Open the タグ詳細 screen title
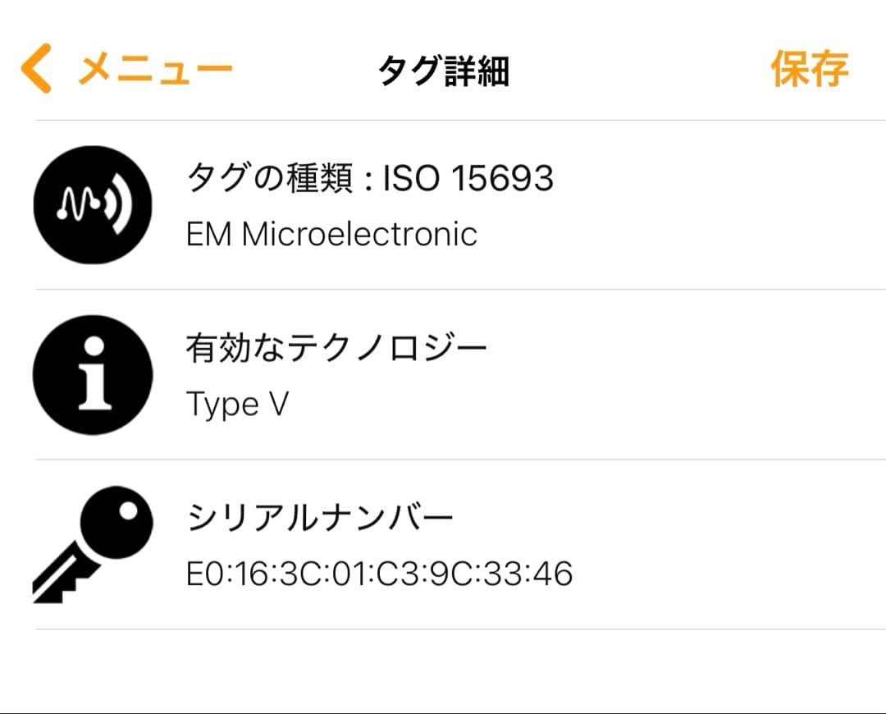 (x=443, y=70)
